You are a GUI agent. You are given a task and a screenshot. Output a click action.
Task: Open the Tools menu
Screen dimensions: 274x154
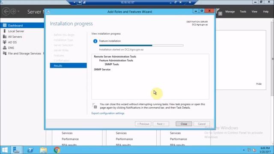pos(243,12)
